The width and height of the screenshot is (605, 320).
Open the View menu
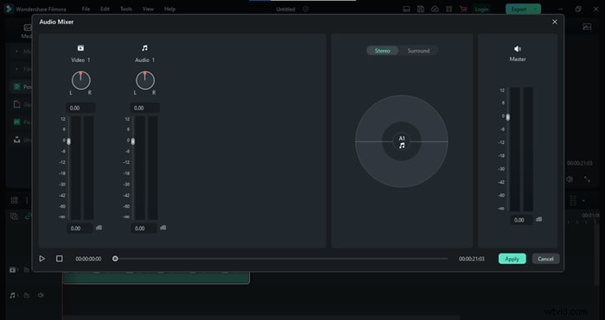click(x=148, y=9)
